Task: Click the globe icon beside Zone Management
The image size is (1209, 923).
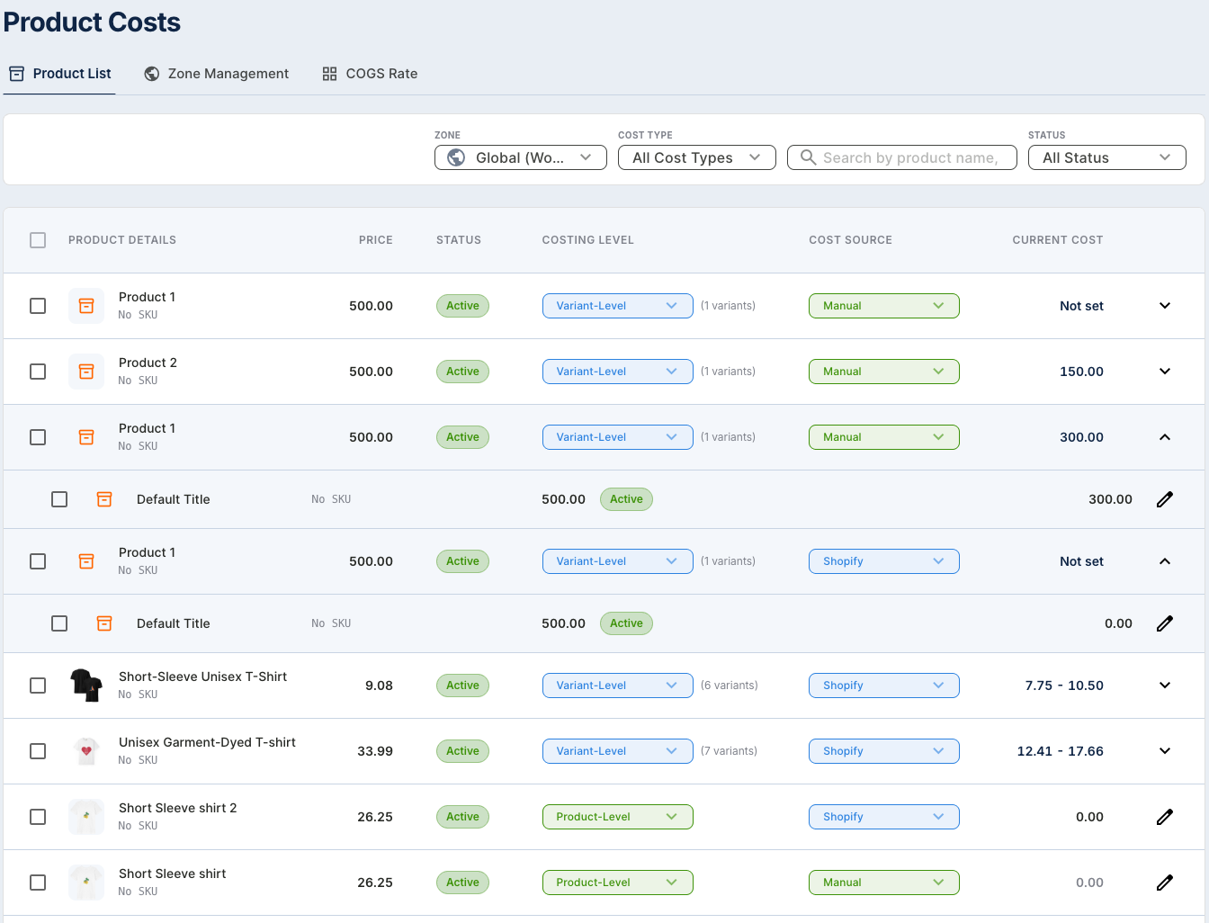Action: point(152,74)
